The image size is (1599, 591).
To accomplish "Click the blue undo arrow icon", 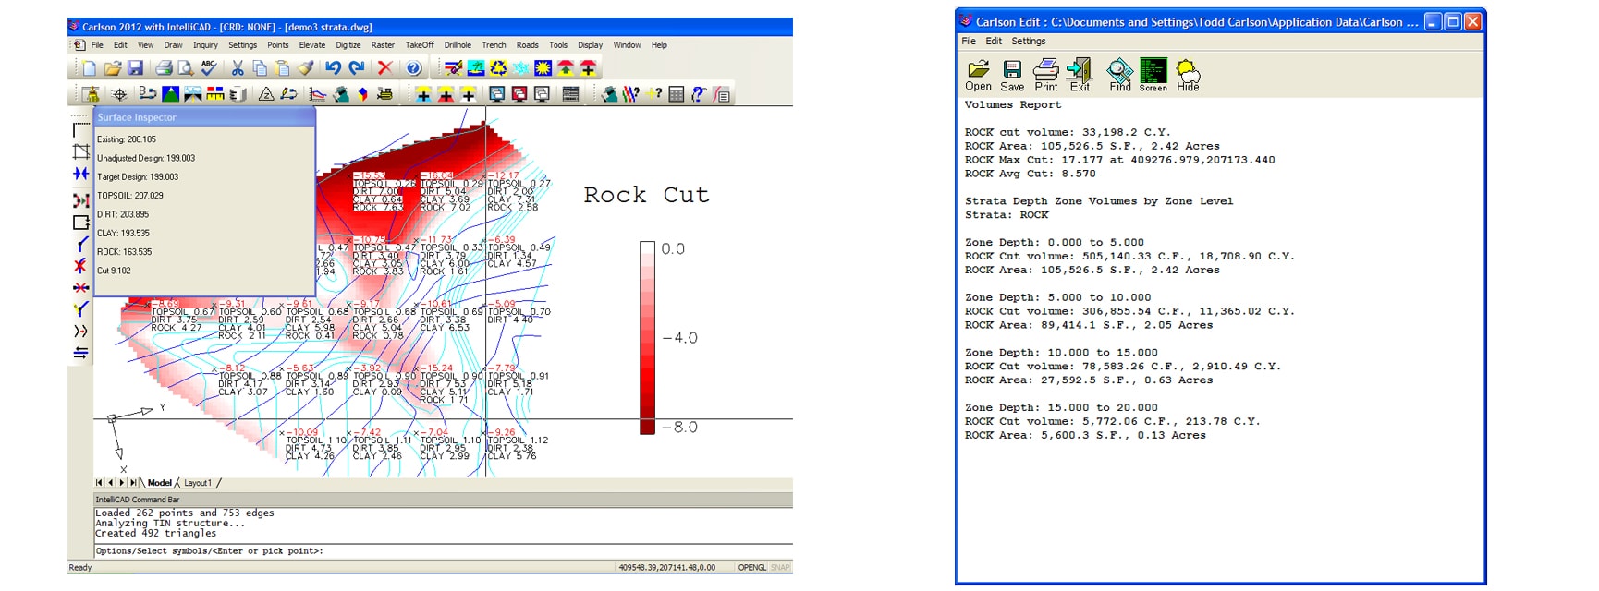I will 333,68.
